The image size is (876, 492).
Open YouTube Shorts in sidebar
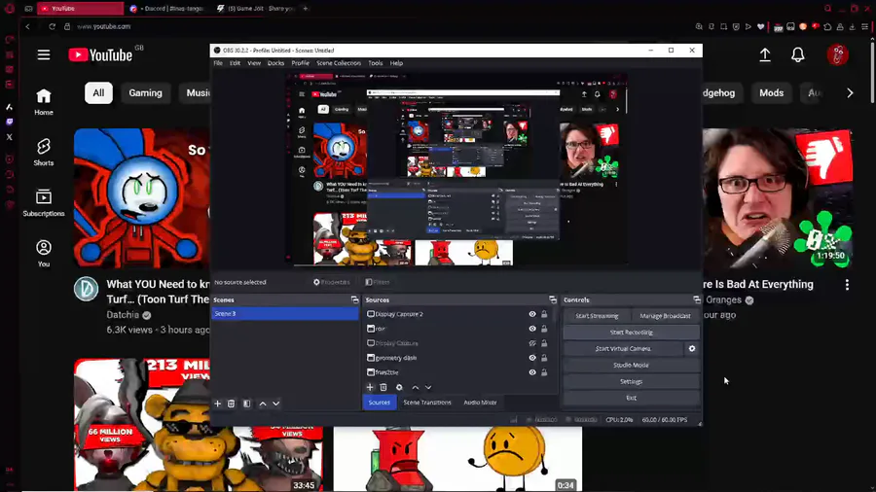tap(44, 153)
